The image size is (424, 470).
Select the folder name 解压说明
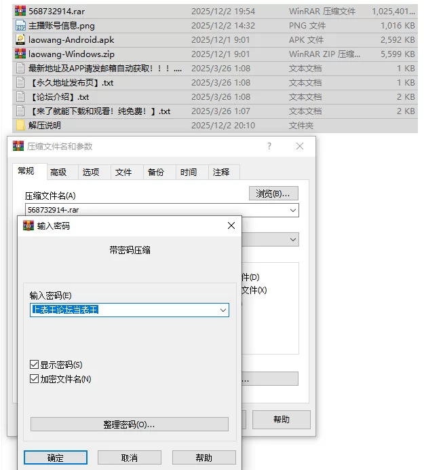coord(45,126)
